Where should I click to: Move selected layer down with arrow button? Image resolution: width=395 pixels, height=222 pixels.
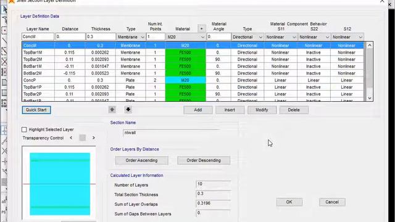tap(128, 110)
